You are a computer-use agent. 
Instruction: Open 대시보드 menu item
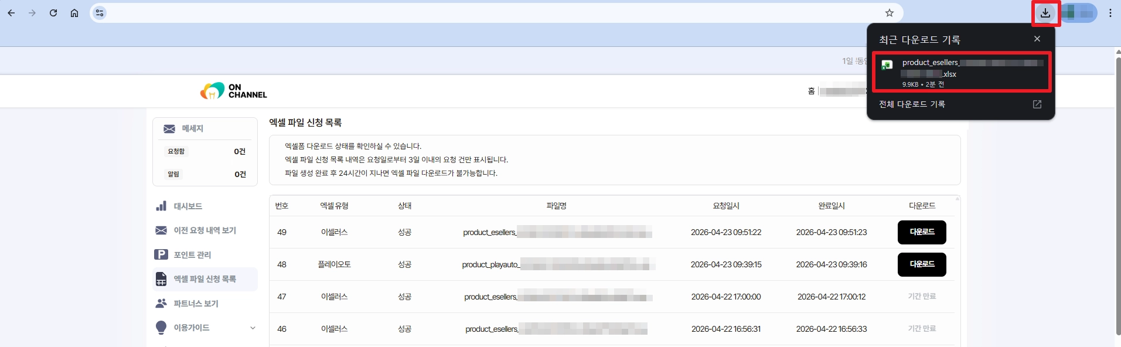point(188,206)
